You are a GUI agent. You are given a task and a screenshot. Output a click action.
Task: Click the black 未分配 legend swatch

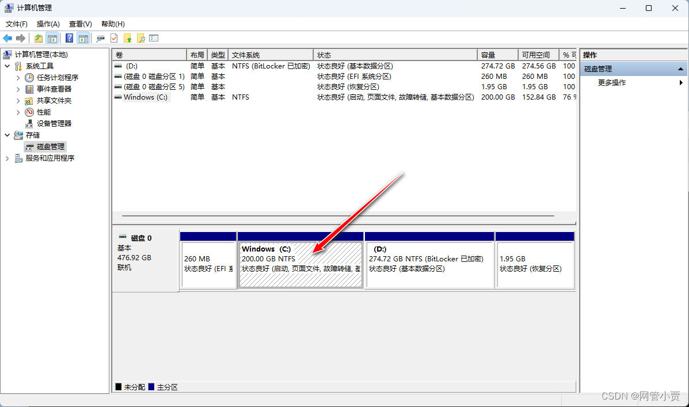click(x=118, y=387)
